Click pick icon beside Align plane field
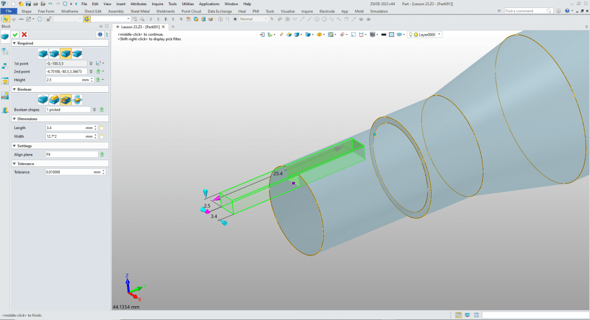 [102, 155]
